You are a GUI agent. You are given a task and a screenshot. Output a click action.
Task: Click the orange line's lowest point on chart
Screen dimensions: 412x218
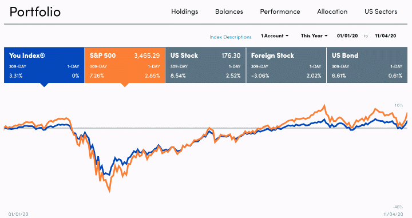(109, 191)
